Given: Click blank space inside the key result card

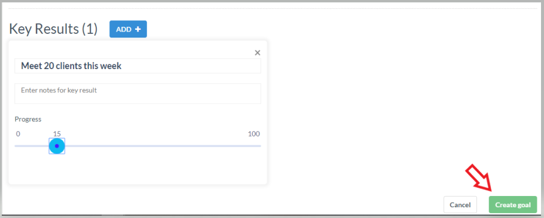Looking at the screenshot, I should [156, 169].
